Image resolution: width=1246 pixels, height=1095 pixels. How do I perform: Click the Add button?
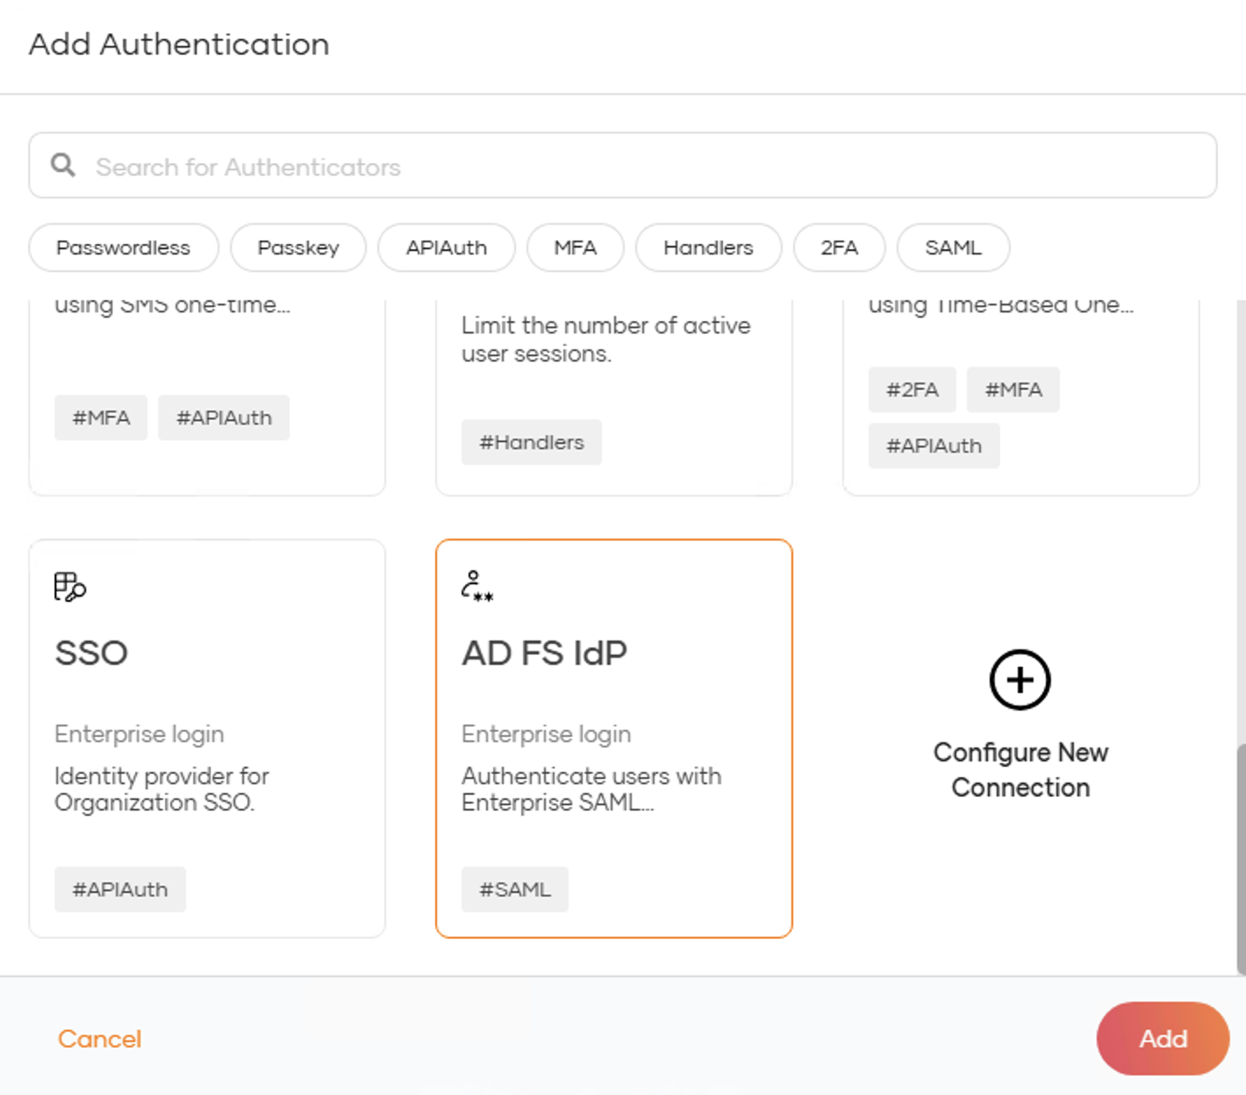click(1162, 1039)
